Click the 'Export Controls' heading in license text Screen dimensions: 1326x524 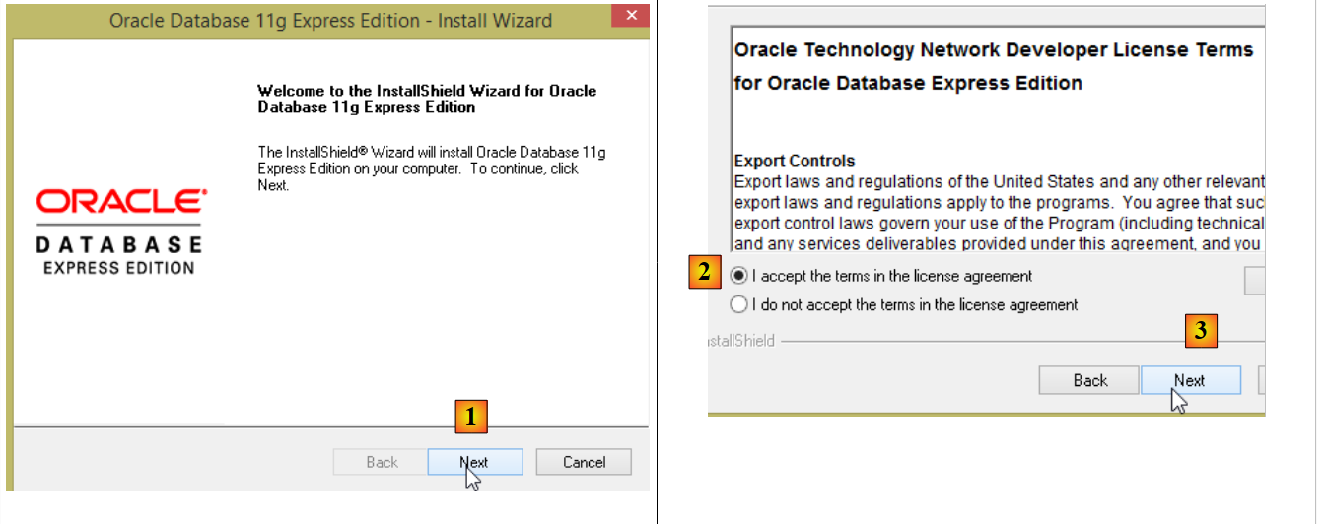click(795, 161)
